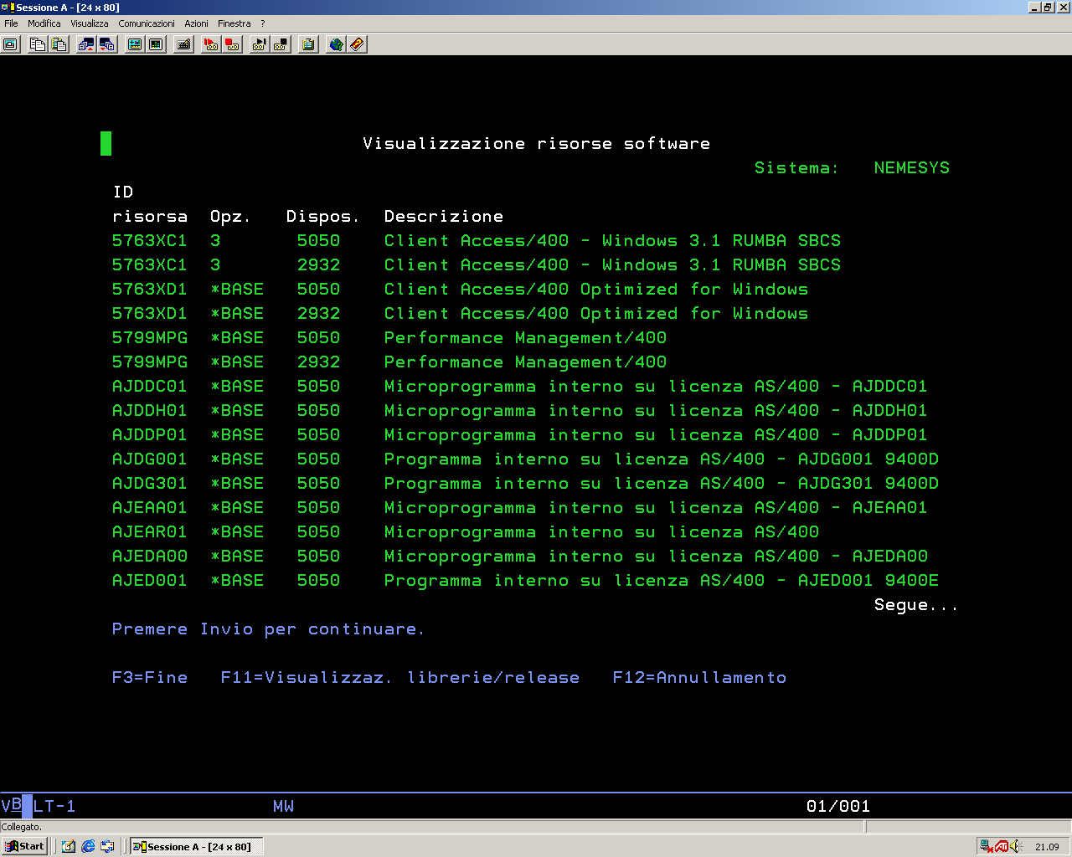Play a macro with black play icon
The width and height of the screenshot is (1072, 857).
[x=260, y=44]
